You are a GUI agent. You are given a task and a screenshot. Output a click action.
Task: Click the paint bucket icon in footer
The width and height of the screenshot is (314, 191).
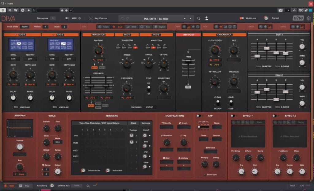(88, 185)
